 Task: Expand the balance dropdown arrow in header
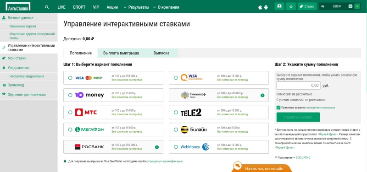coord(350,6)
